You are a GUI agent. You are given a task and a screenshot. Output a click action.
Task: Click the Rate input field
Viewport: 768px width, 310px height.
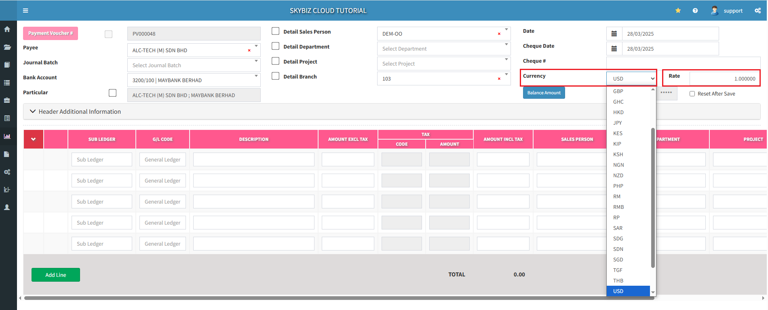click(x=724, y=79)
